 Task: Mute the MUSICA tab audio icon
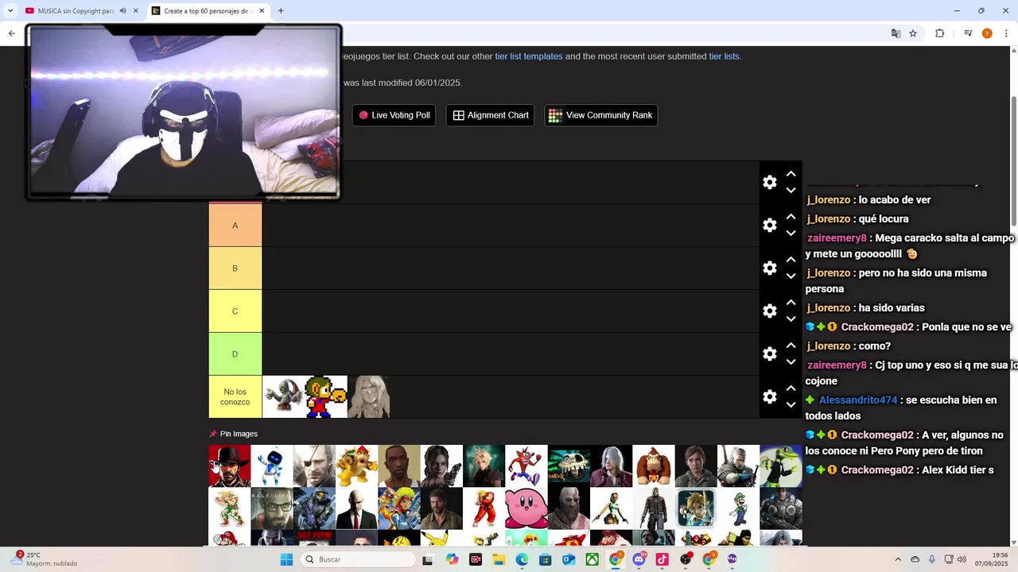coord(122,11)
